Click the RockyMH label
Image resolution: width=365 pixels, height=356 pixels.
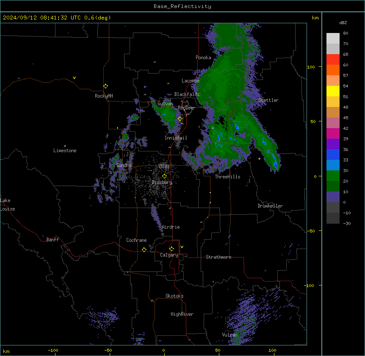104,96
